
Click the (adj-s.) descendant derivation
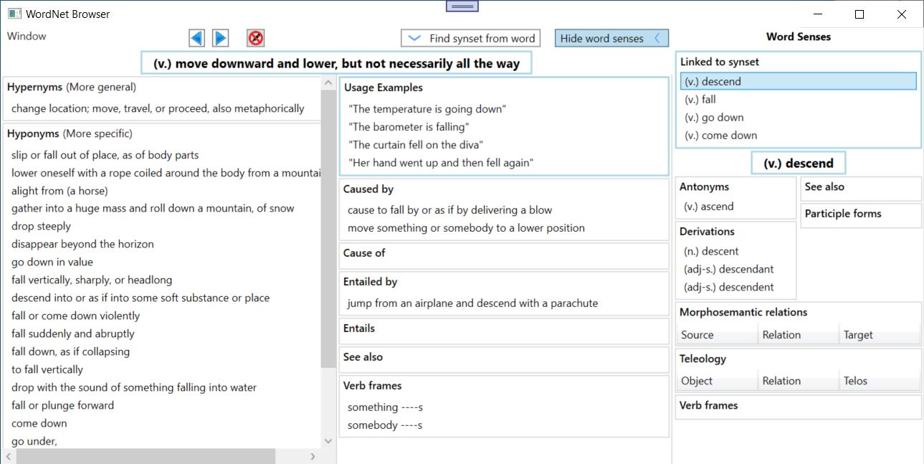click(x=729, y=270)
